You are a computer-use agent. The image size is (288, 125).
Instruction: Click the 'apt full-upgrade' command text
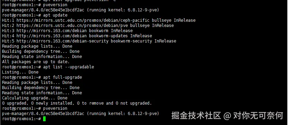[63, 77]
